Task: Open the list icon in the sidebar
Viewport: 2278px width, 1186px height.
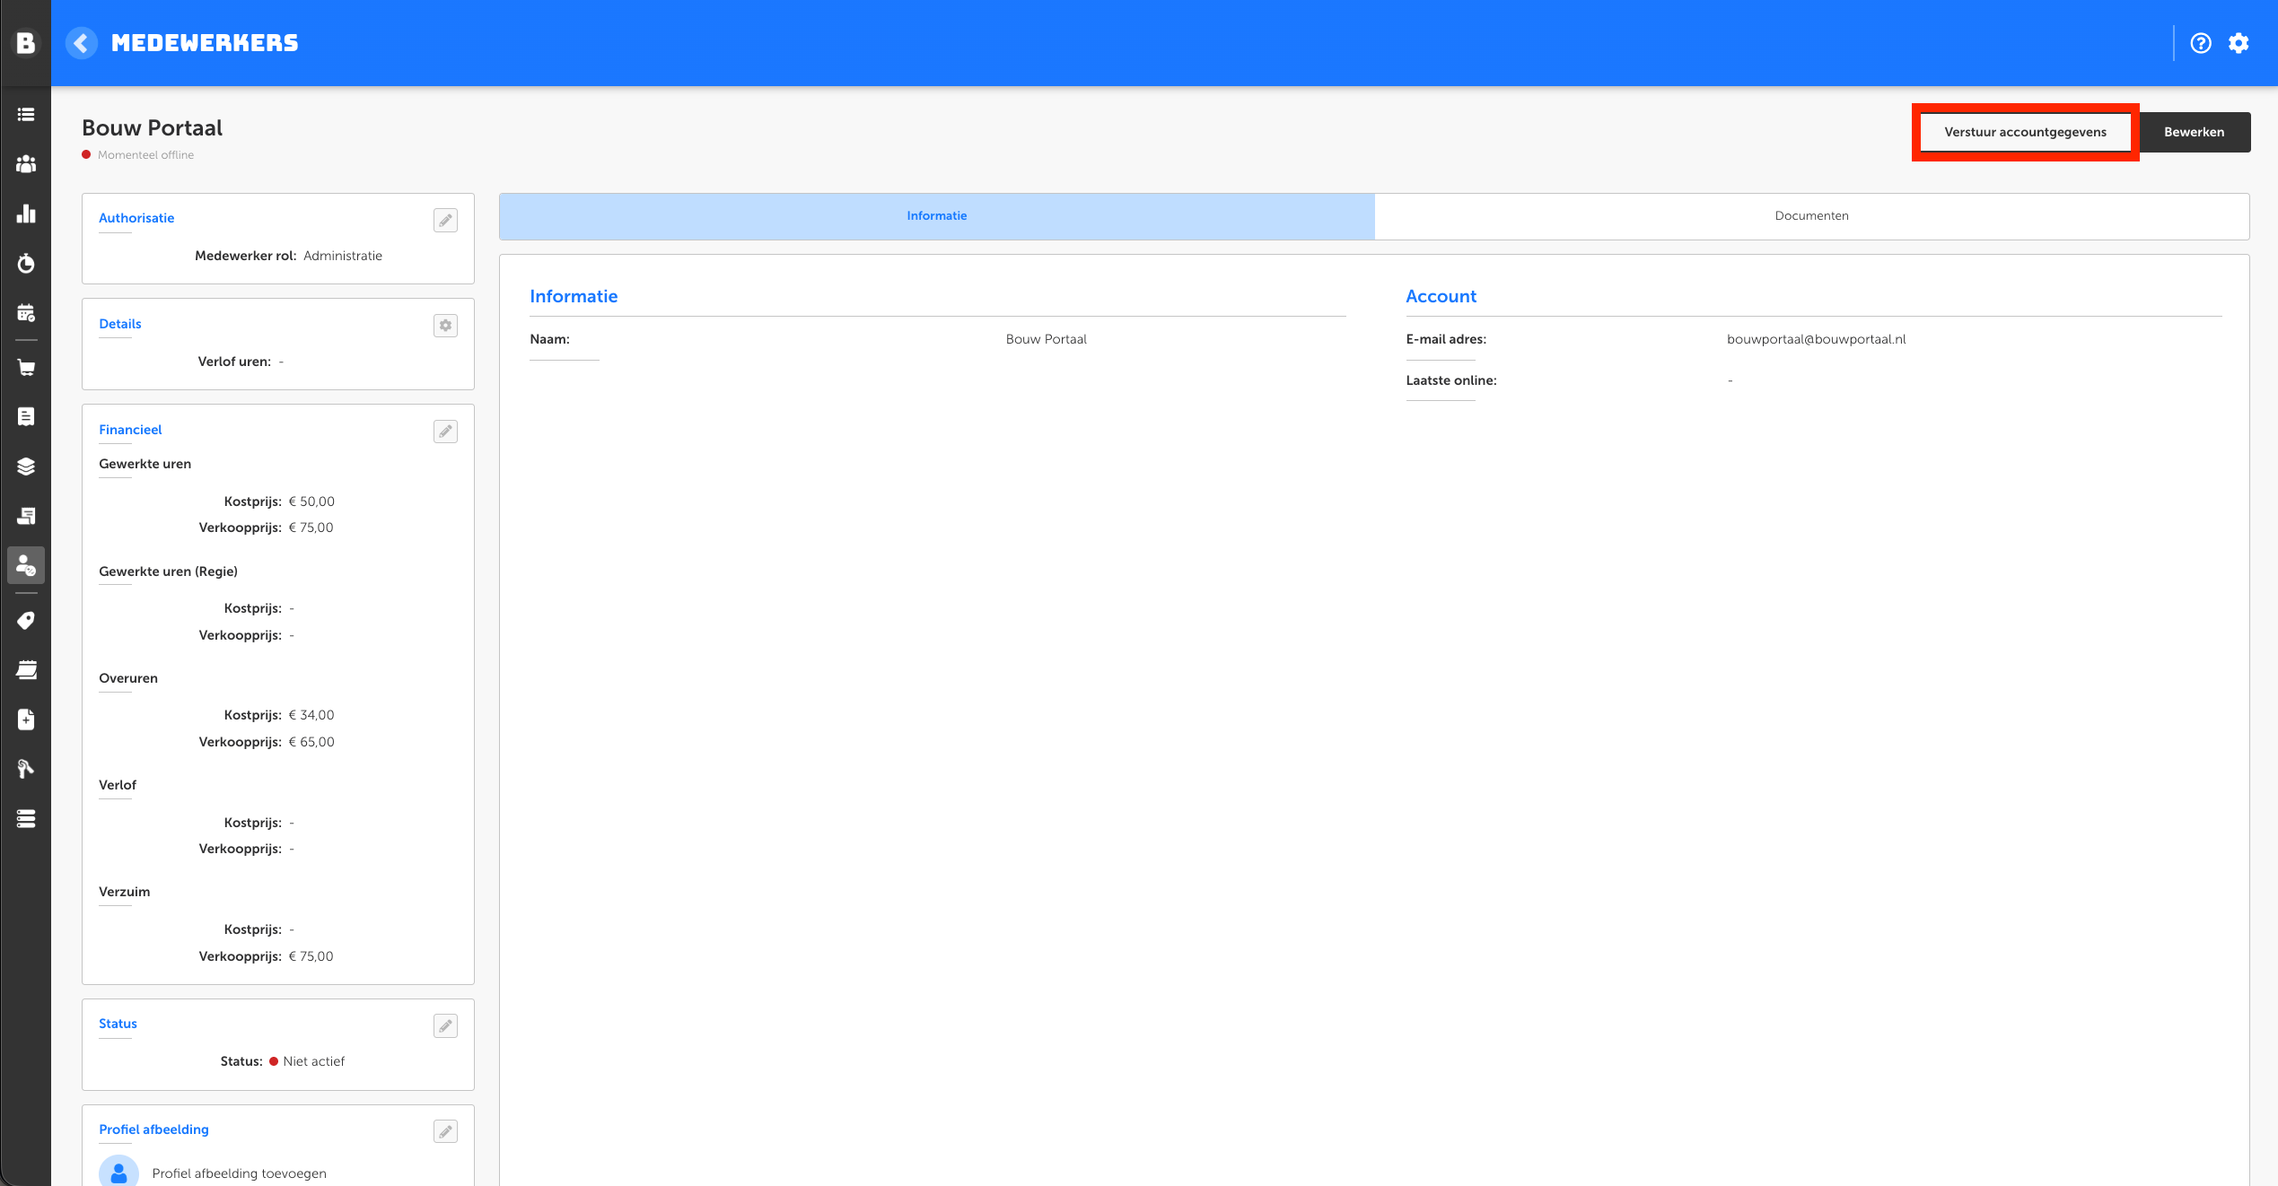Action: tap(26, 115)
